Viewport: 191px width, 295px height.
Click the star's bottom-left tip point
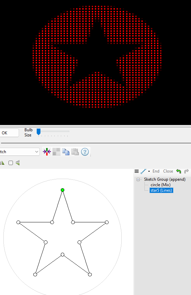35,275
